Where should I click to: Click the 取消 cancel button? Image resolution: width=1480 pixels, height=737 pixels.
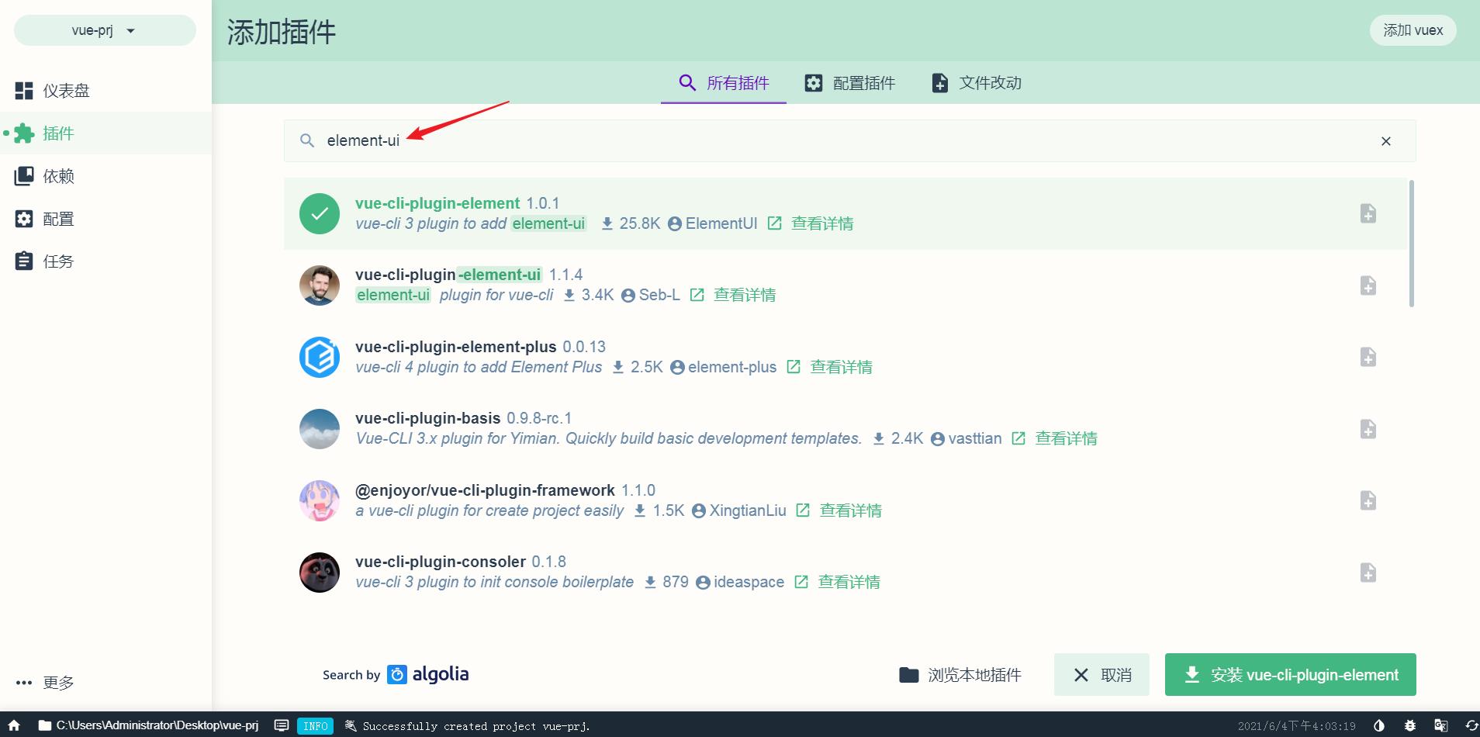[x=1101, y=675]
